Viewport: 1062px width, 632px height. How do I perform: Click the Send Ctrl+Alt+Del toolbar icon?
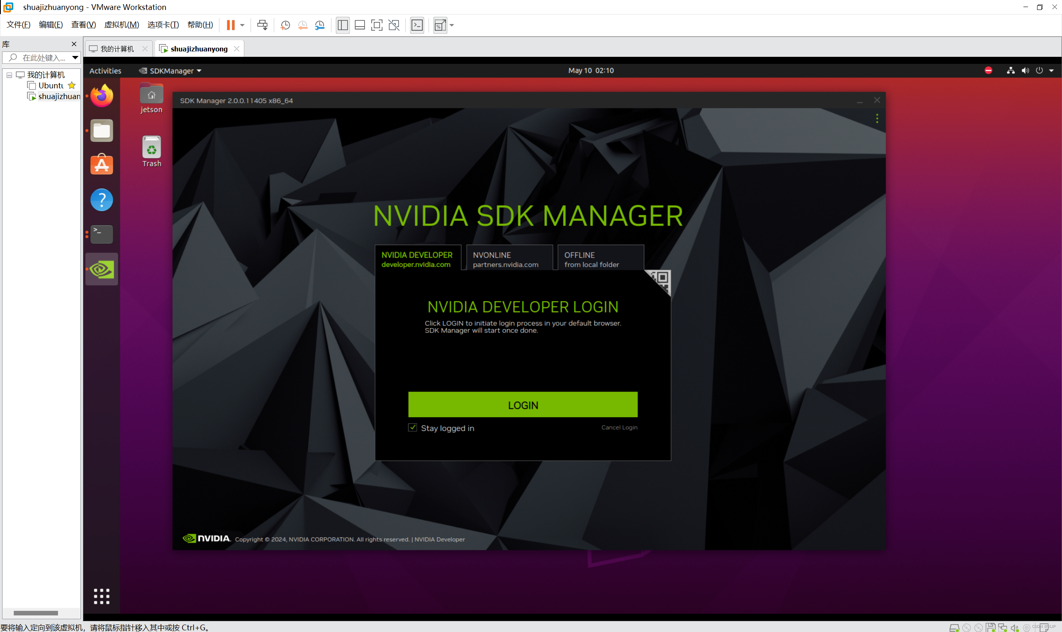click(263, 25)
